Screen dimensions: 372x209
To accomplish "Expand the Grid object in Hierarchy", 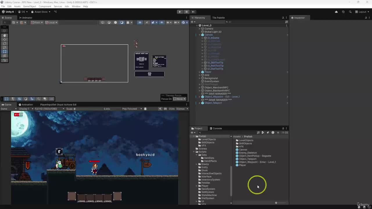I will pyautogui.click(x=200, y=75).
